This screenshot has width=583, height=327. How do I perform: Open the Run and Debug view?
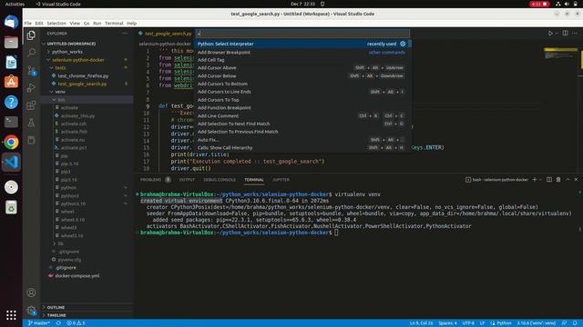pyautogui.click(x=32, y=88)
